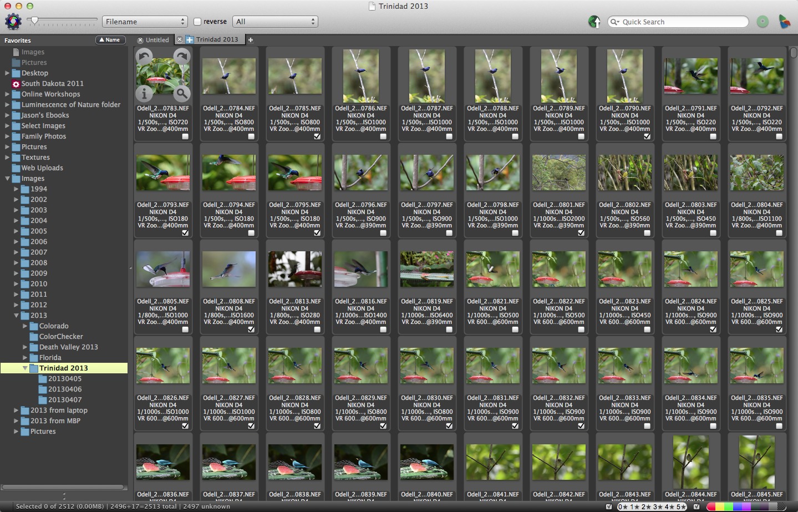
Task: Untag image Odell_2...0808.NEF checkbox
Action: (x=251, y=329)
